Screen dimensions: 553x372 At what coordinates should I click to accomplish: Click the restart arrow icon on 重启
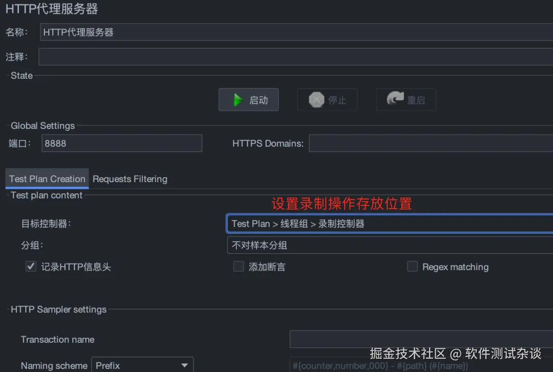tap(395, 98)
